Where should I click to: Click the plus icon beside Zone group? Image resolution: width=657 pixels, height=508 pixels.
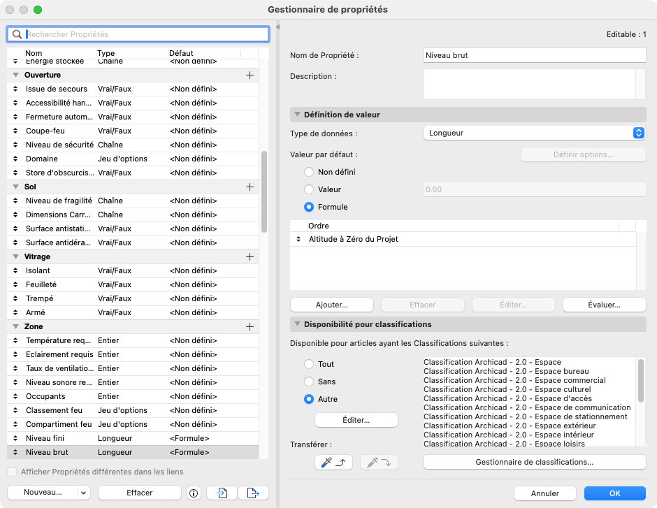coord(250,326)
